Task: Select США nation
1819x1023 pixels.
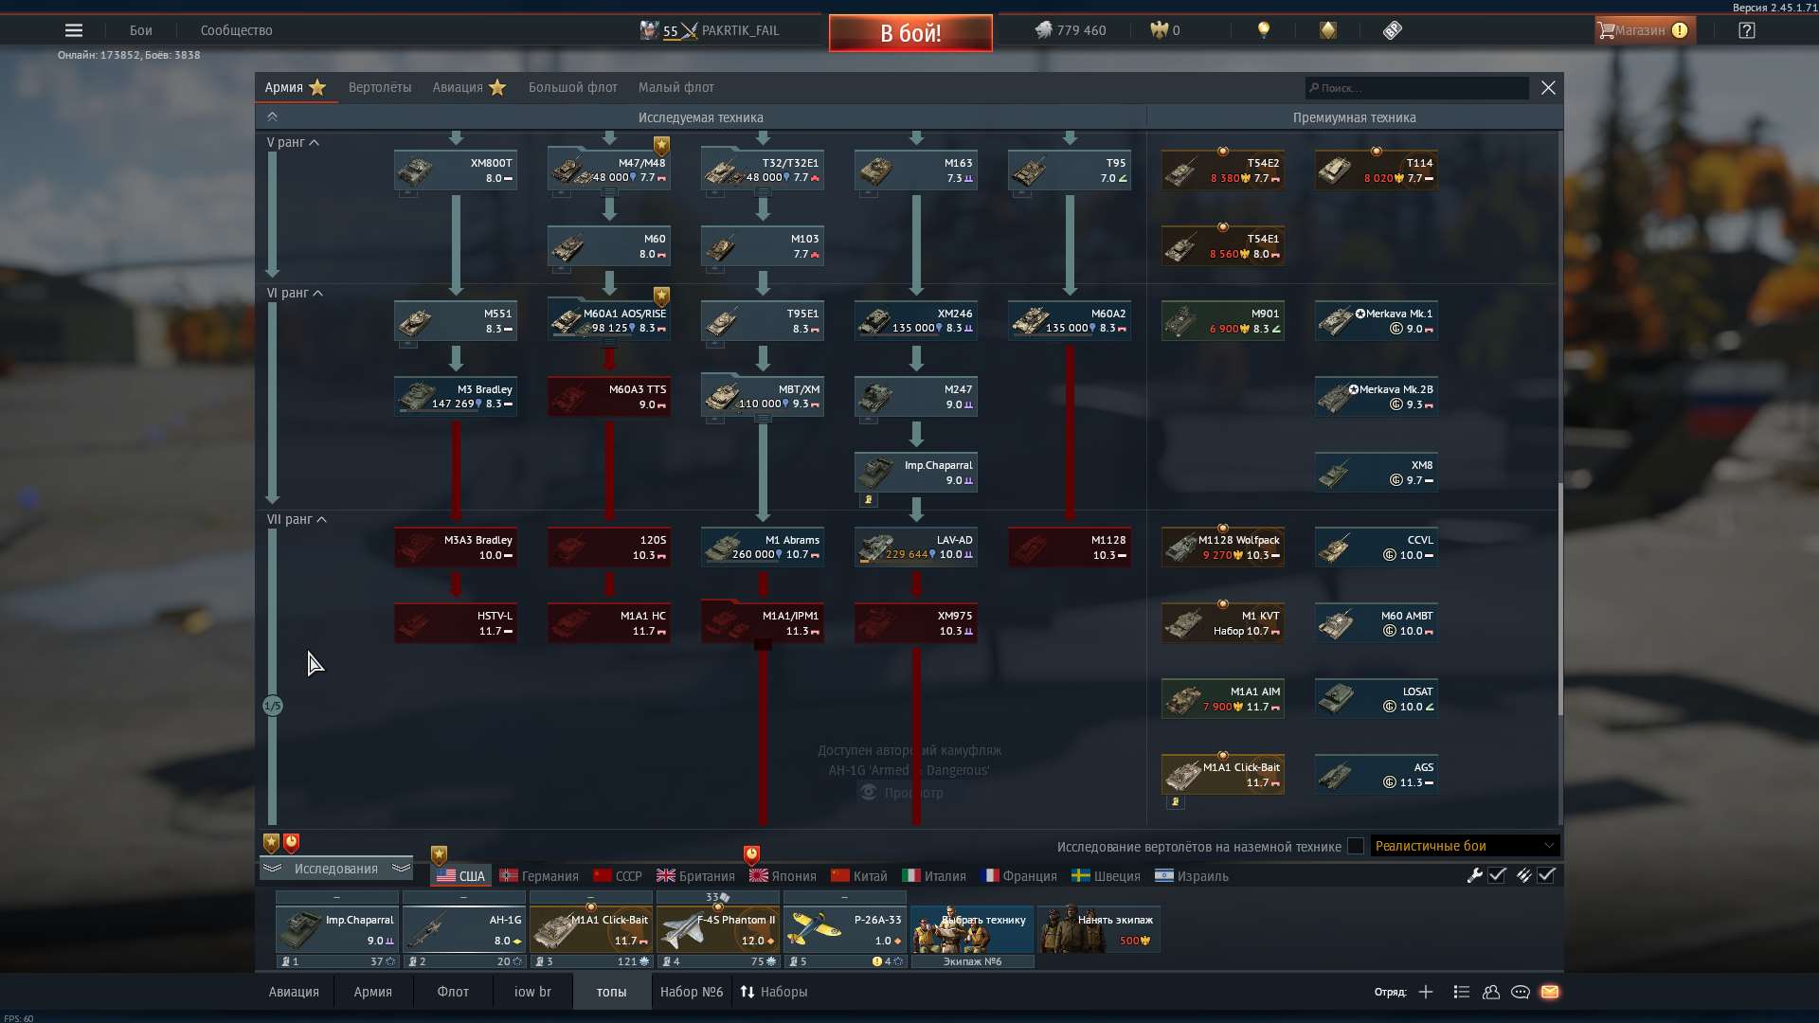Action: coord(460,876)
